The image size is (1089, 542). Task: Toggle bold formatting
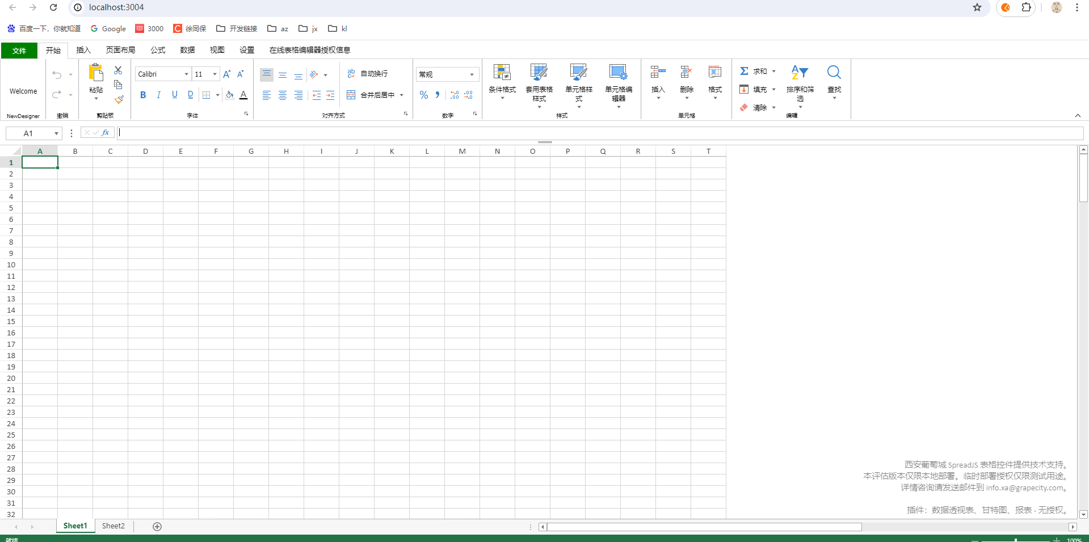pos(143,95)
